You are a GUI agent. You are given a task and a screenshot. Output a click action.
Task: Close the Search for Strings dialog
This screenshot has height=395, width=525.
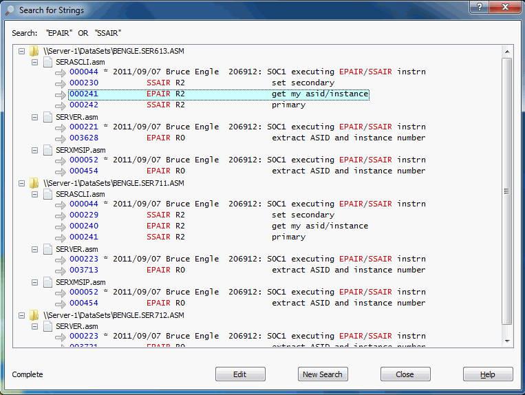coord(505,7)
